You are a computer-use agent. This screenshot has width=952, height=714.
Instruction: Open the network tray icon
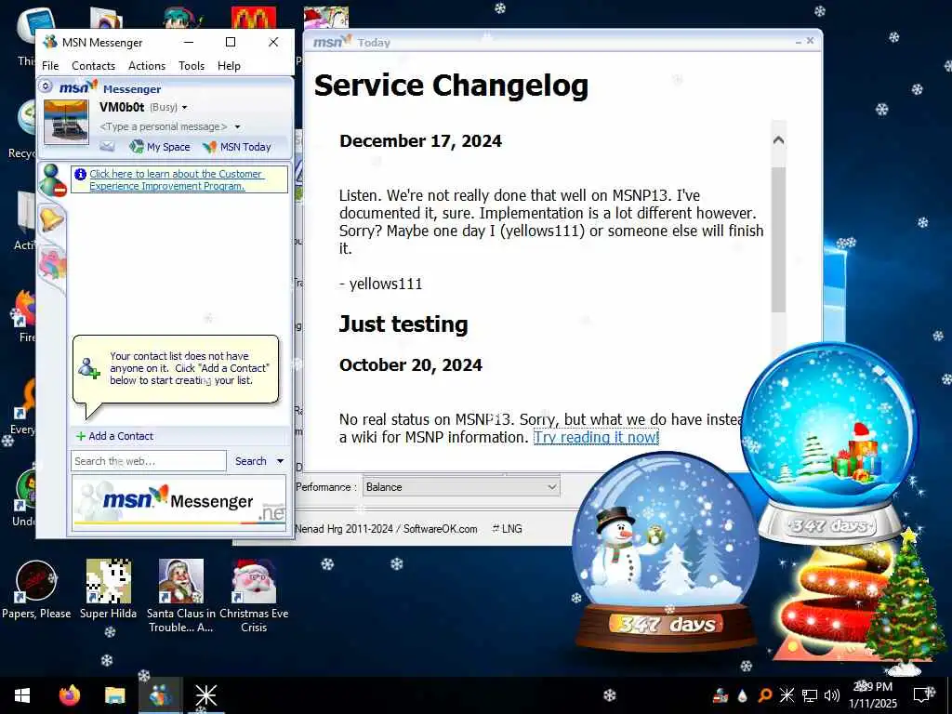pos(810,695)
